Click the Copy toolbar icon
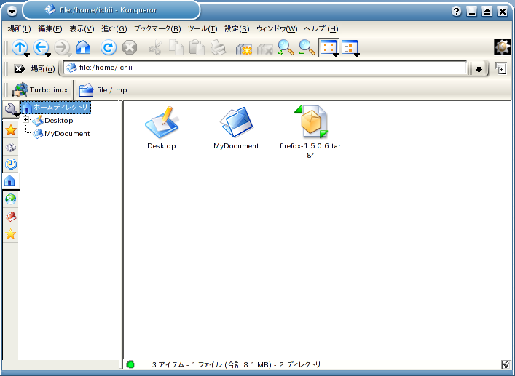The height and width of the screenshot is (376, 515). pos(176,47)
